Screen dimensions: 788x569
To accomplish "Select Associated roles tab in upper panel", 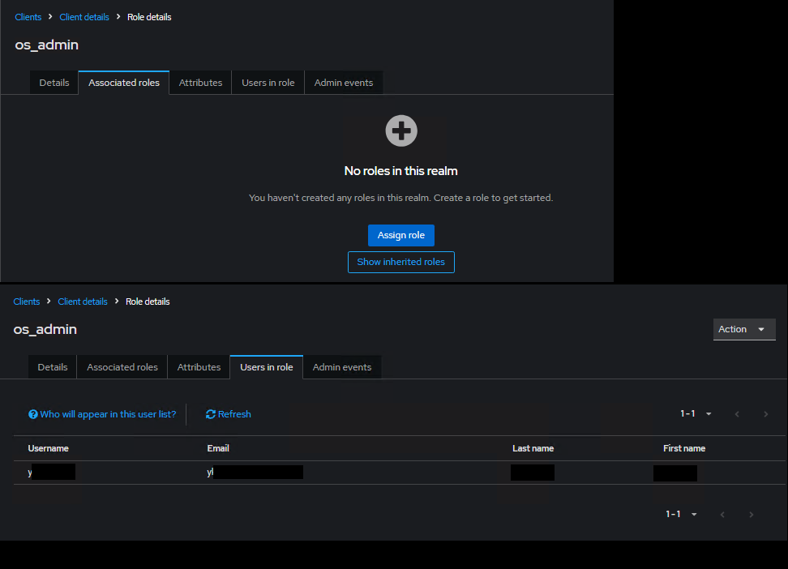I will tap(124, 83).
